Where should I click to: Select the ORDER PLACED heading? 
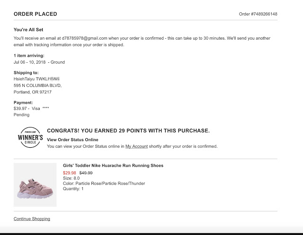[36, 14]
